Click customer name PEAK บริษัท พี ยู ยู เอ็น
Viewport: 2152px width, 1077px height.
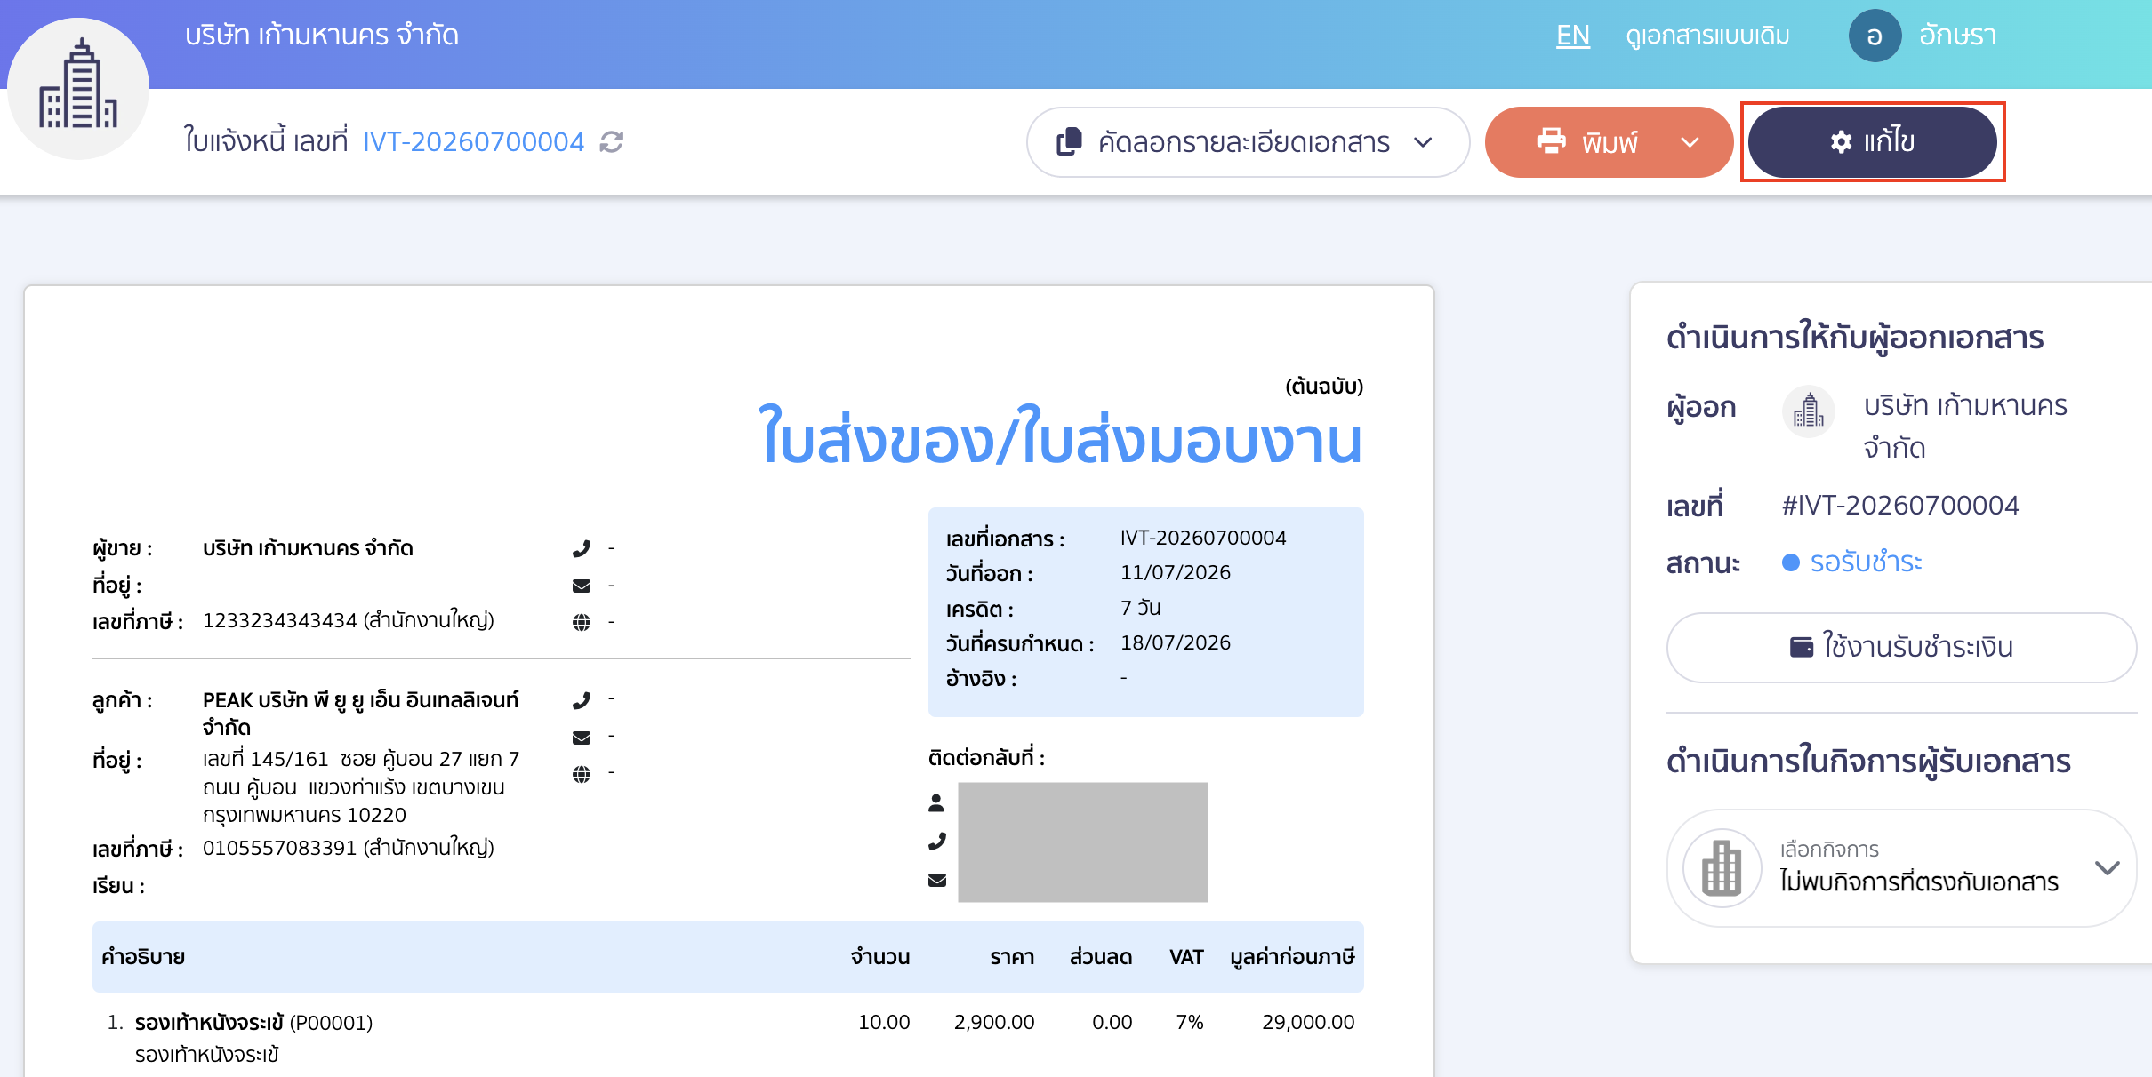point(360,714)
